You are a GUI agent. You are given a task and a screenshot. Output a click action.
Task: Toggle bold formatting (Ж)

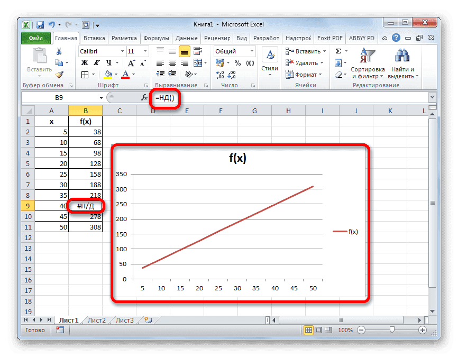point(84,62)
